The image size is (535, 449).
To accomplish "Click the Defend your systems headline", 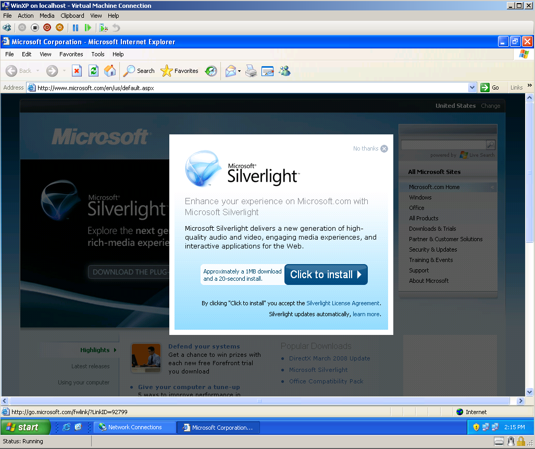I will point(204,346).
